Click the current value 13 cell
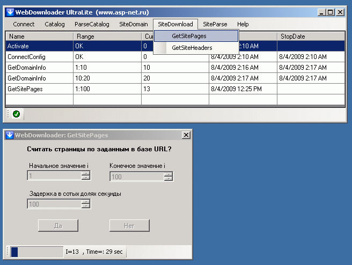 tap(175, 89)
